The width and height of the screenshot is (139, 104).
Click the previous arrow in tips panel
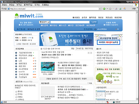click(89, 53)
